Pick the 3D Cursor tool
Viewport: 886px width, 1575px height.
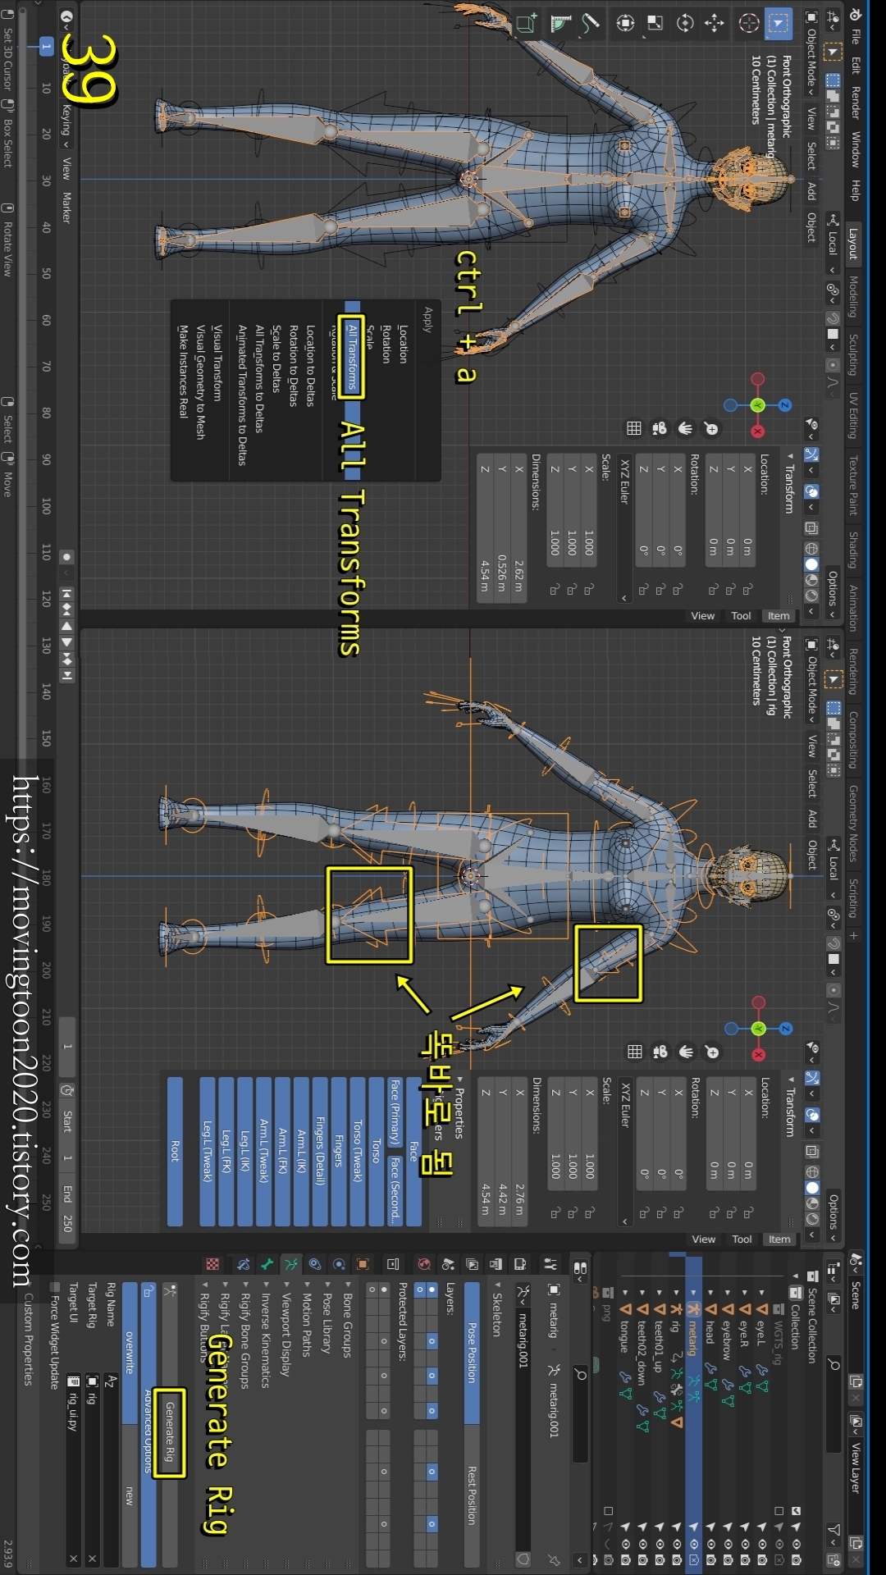[748, 24]
